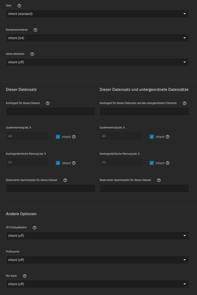Toggle right Quotenwarnung Inherit checkbox
The height and width of the screenshot is (295, 197).
point(152,137)
